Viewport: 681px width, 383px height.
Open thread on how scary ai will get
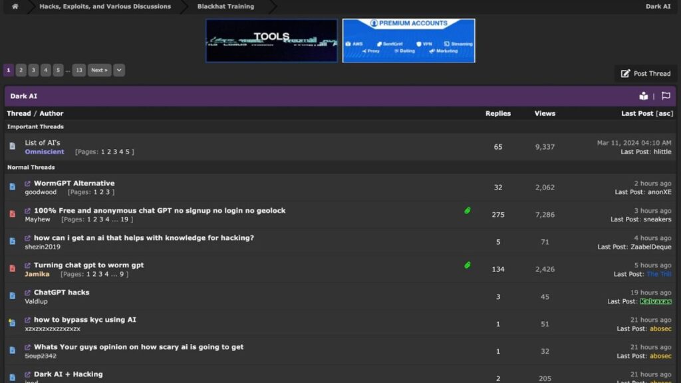pyautogui.click(x=138, y=347)
